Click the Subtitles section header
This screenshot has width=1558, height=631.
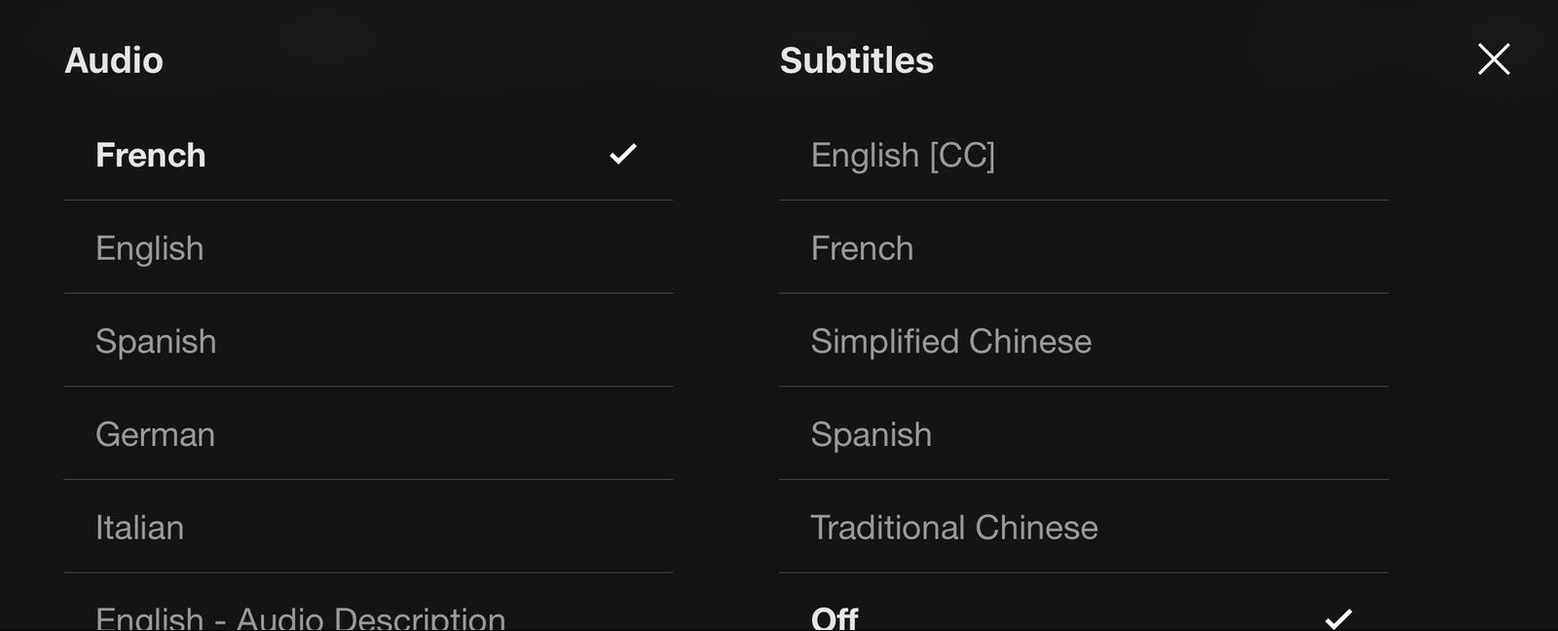point(856,59)
